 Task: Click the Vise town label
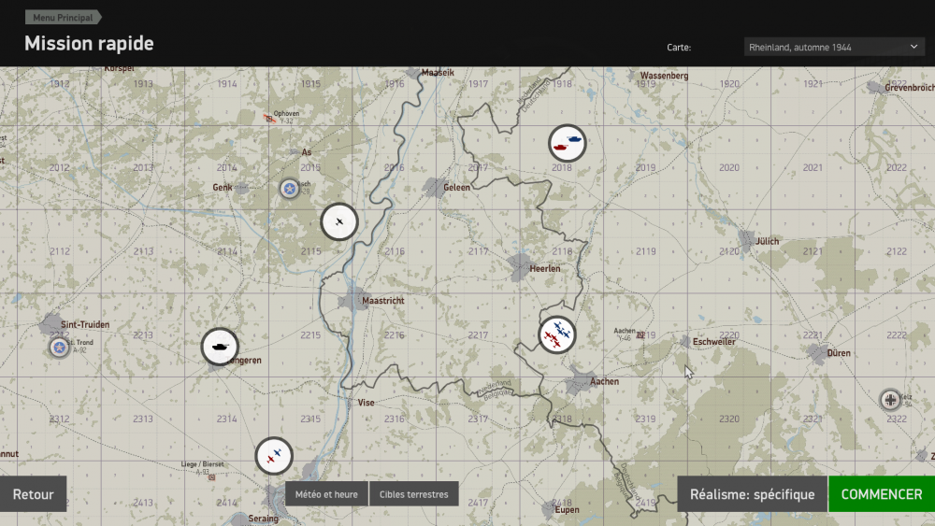click(x=367, y=403)
